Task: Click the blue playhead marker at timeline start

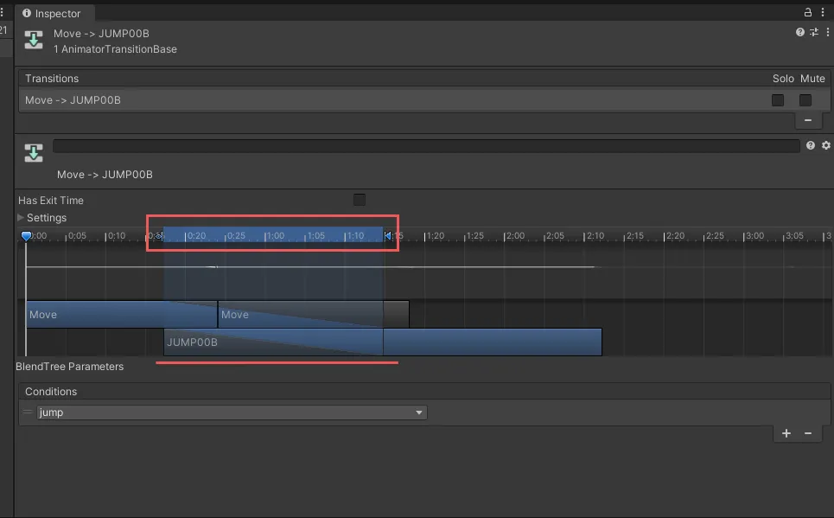Action: (27, 235)
